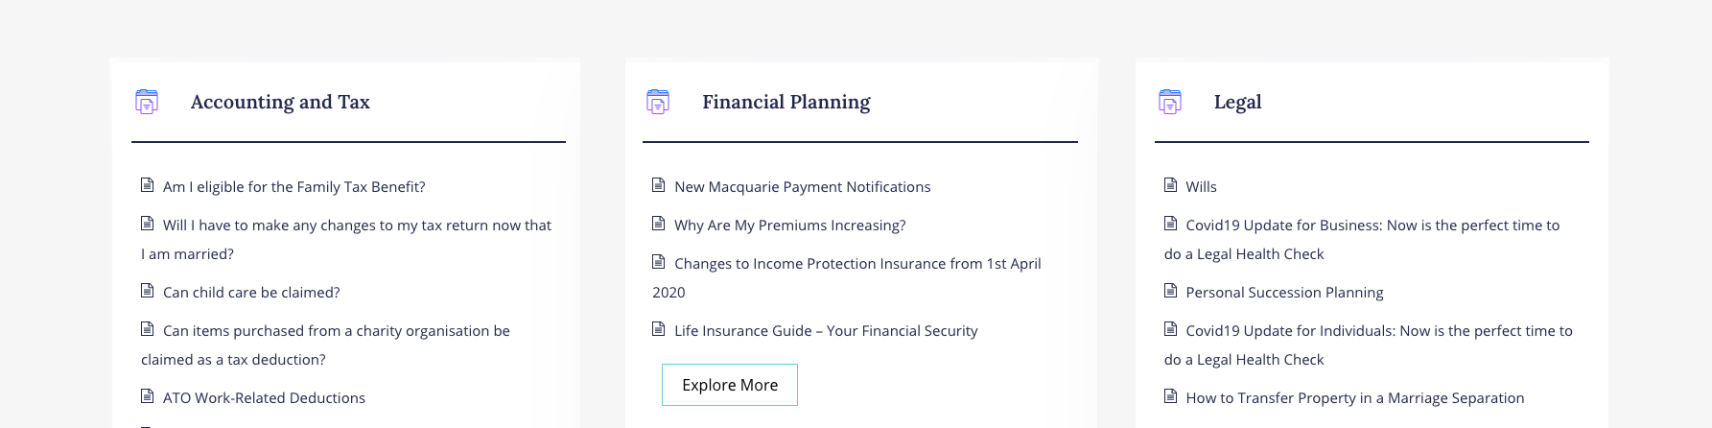Click the Accounting and Tax folder icon

tap(147, 102)
